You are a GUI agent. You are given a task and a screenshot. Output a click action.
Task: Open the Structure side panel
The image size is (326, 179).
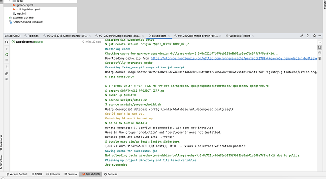coord(1,162)
